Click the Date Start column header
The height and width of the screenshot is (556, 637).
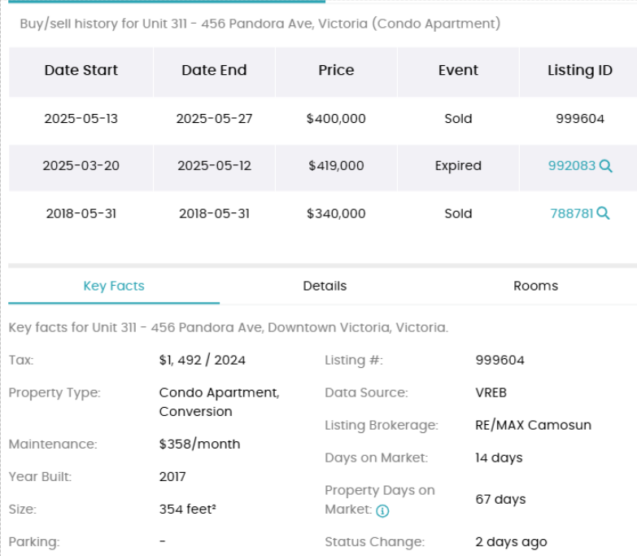tap(81, 71)
